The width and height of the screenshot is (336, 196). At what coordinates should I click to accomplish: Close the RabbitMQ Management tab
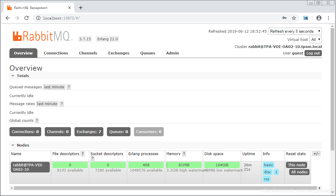tap(69, 8)
